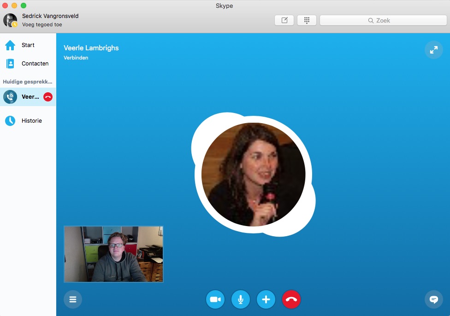Toggle the video camera button
The image size is (450, 316).
coord(215,299)
